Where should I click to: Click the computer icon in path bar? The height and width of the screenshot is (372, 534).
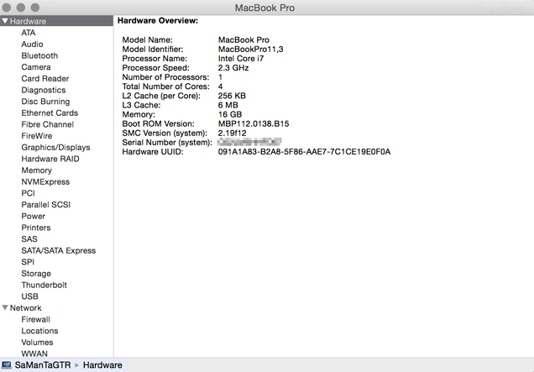pyautogui.click(x=7, y=364)
